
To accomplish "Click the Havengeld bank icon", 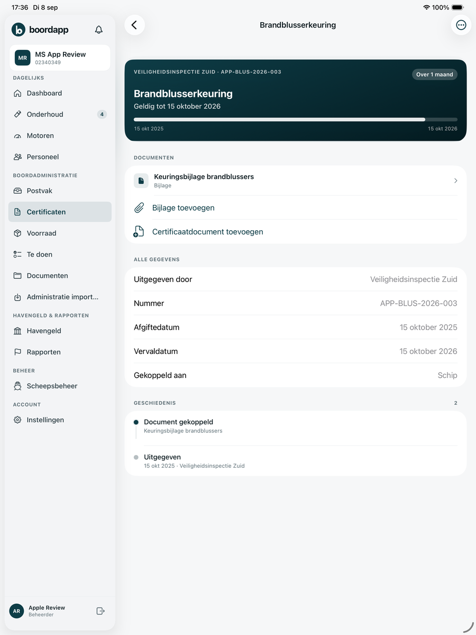I will click(x=17, y=331).
